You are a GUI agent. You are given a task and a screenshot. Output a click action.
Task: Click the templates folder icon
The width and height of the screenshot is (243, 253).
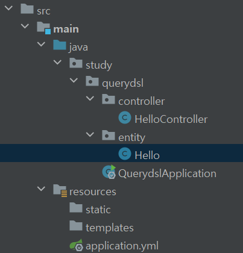pos(76,225)
